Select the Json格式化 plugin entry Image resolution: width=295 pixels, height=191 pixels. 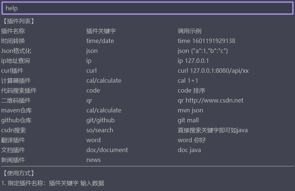tap(16, 51)
